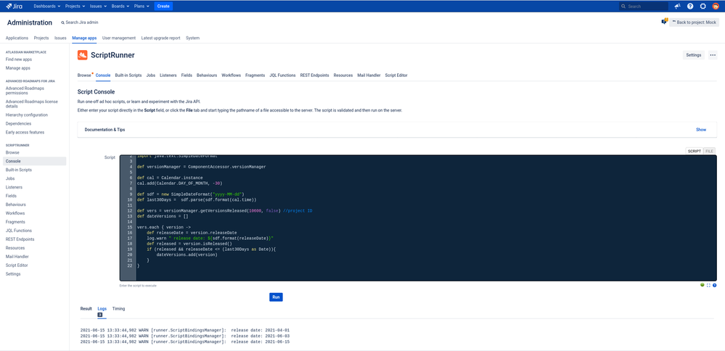This screenshot has width=725, height=351.
Task: Open the Listeners tab in ScriptRunner
Action: [168, 75]
